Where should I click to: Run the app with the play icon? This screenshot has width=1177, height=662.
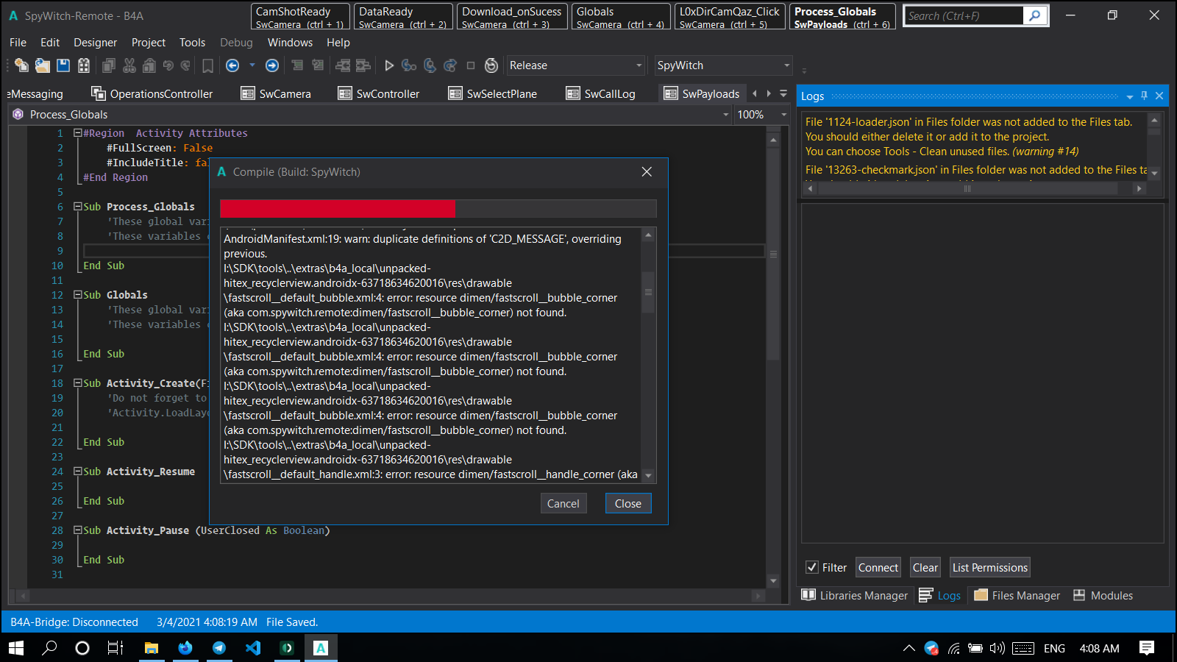tap(389, 65)
